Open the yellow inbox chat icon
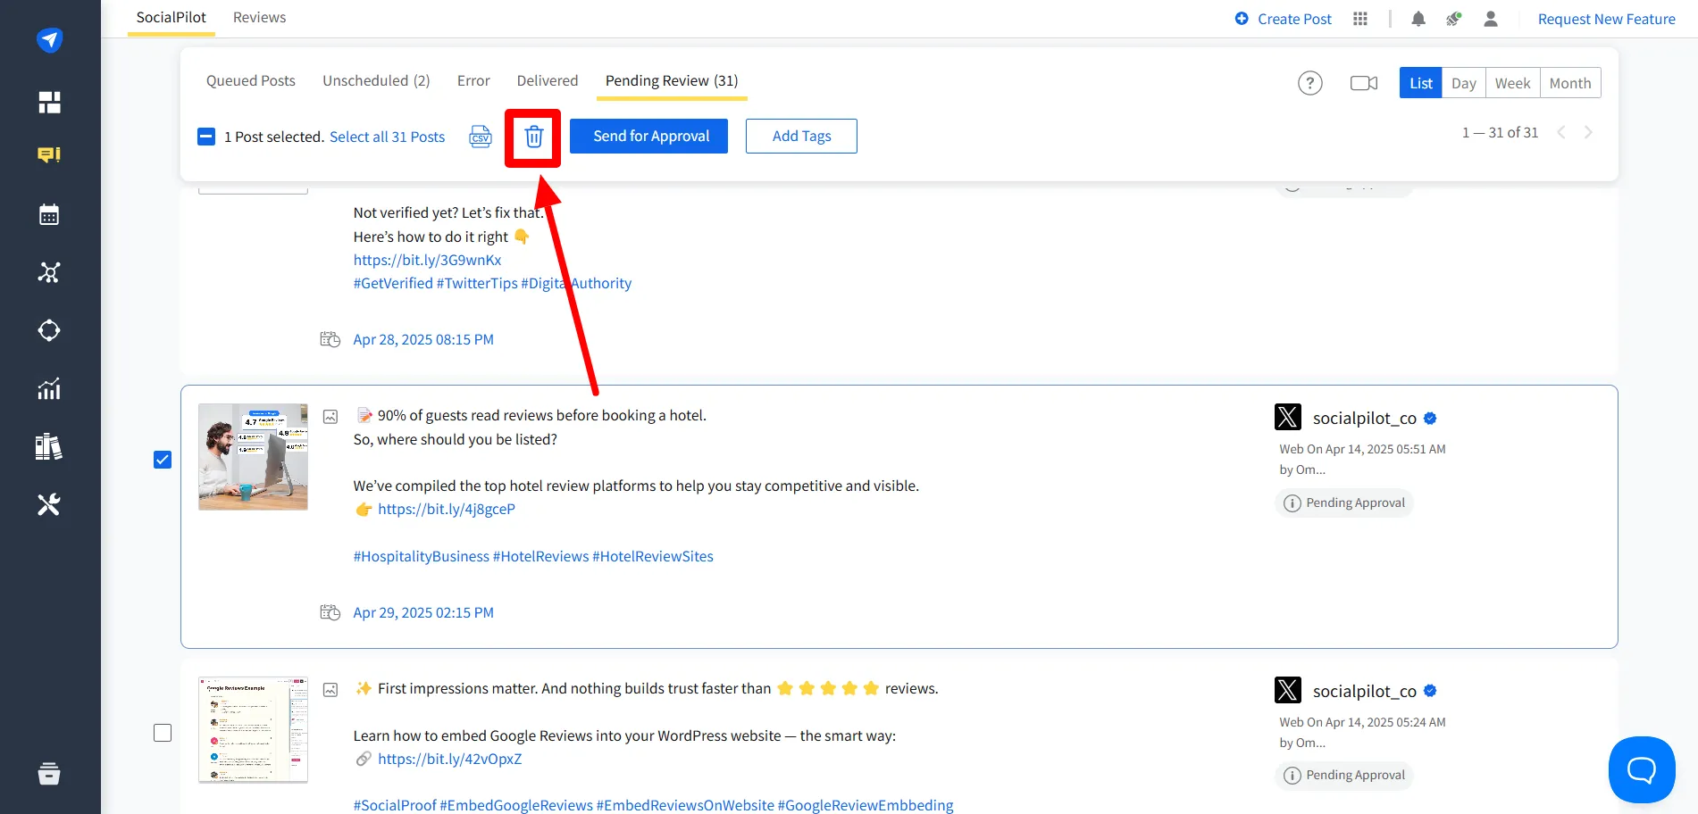This screenshot has width=1698, height=814. [49, 155]
